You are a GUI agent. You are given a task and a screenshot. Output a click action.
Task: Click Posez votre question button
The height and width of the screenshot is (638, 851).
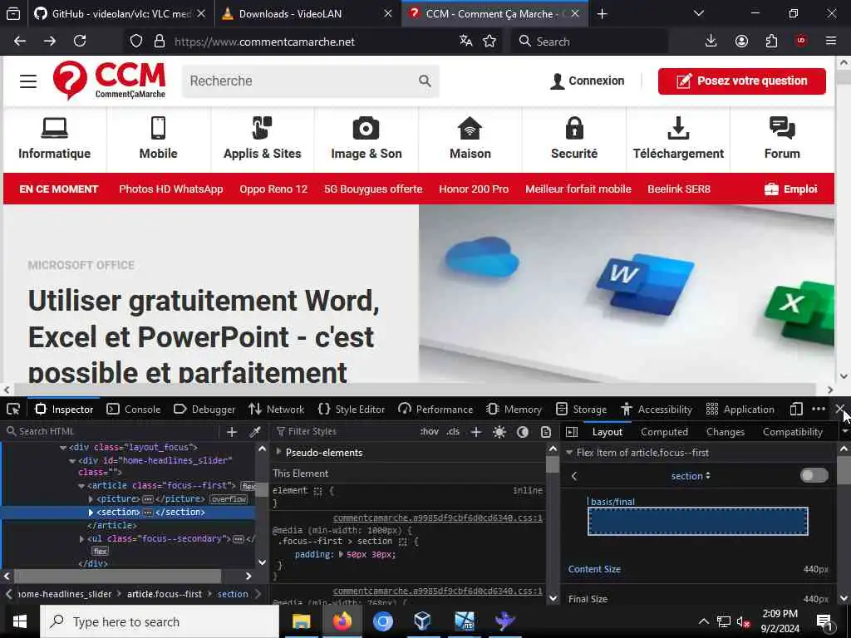click(x=742, y=81)
